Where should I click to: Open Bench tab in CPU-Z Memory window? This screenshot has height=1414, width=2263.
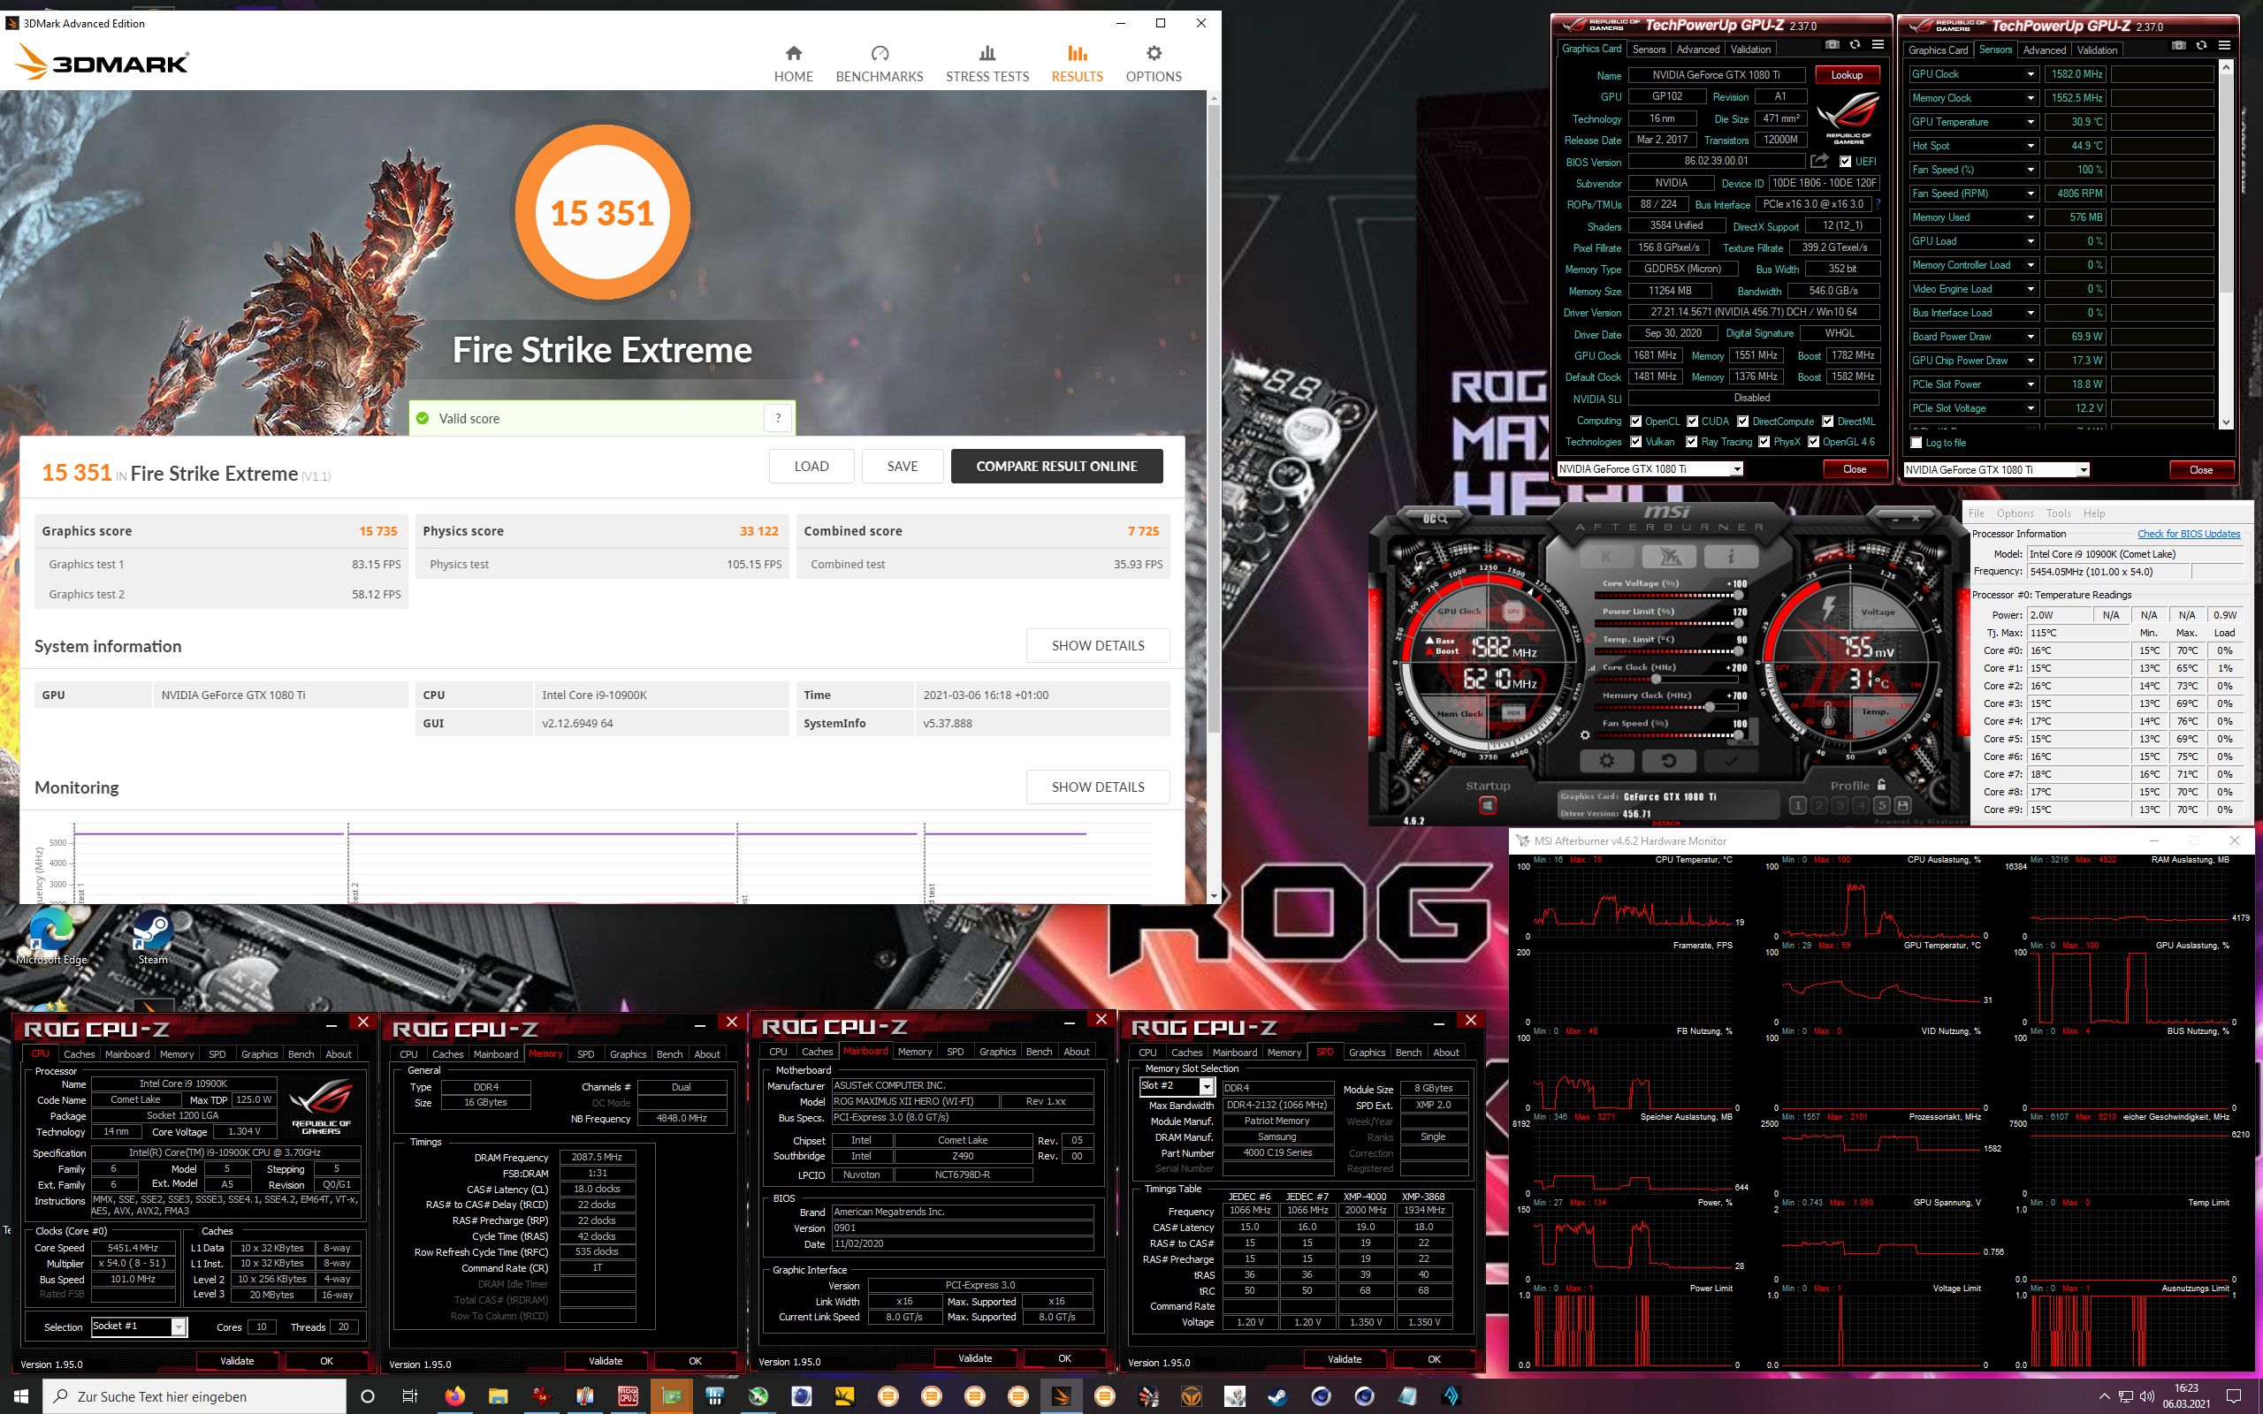pyautogui.click(x=669, y=1054)
